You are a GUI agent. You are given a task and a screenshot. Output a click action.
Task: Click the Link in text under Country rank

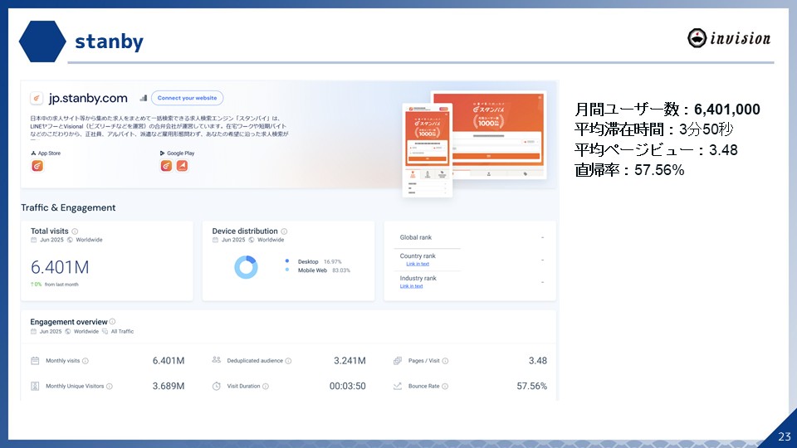click(418, 264)
